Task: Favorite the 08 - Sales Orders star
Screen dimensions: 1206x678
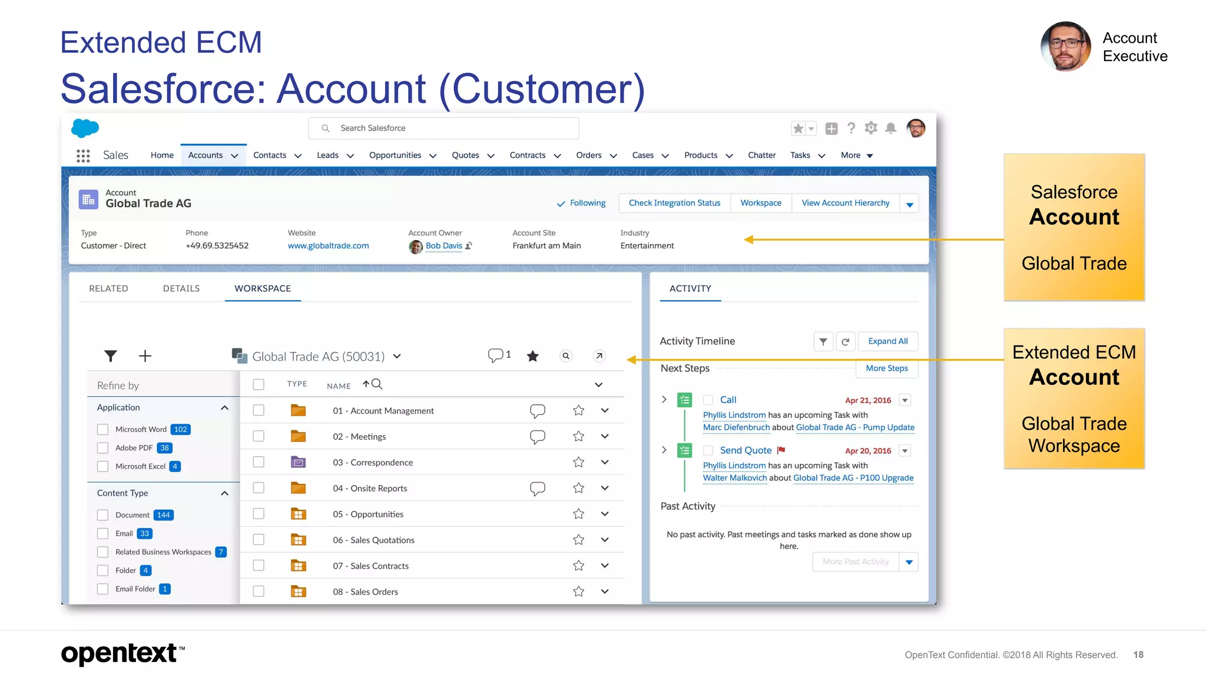Action: (x=579, y=591)
